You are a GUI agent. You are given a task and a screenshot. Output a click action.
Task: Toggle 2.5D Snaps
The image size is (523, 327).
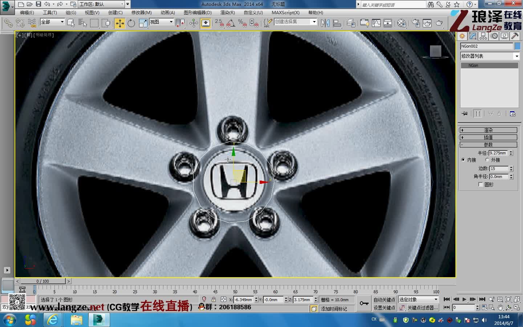(x=219, y=23)
